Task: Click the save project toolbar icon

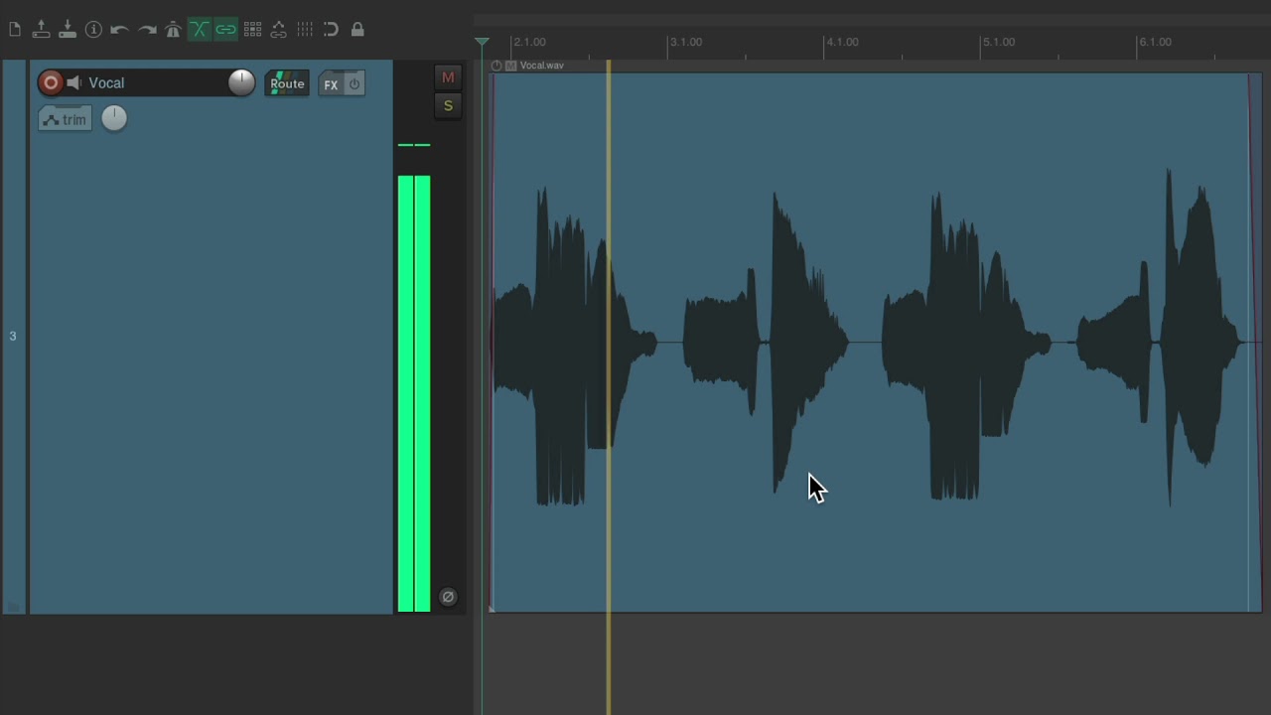Action: [68, 30]
